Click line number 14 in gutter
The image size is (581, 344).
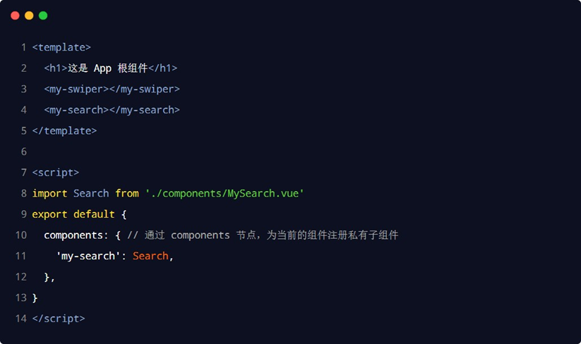pyautogui.click(x=20, y=319)
